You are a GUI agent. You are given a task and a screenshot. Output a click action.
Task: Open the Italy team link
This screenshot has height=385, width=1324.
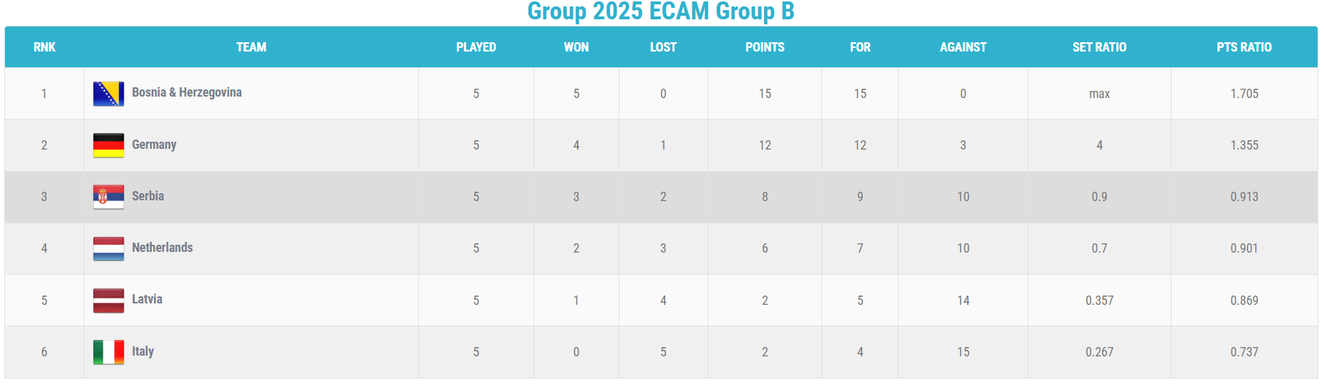[142, 351]
